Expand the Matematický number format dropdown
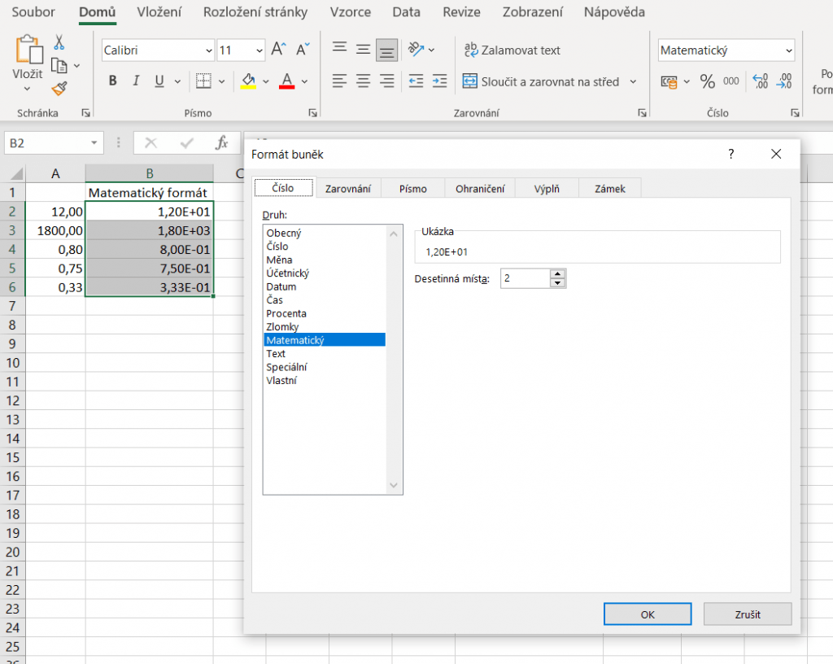Image resolution: width=833 pixels, height=664 pixels. pos(788,50)
